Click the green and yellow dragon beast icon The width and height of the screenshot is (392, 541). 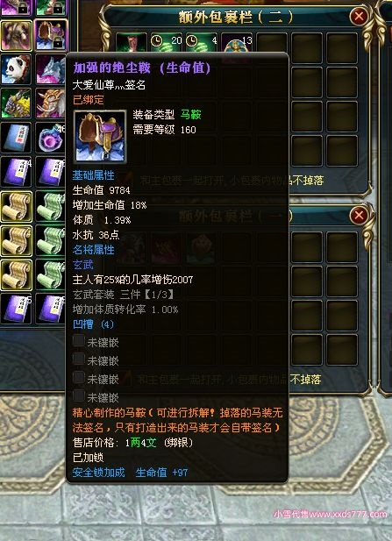coord(16,103)
